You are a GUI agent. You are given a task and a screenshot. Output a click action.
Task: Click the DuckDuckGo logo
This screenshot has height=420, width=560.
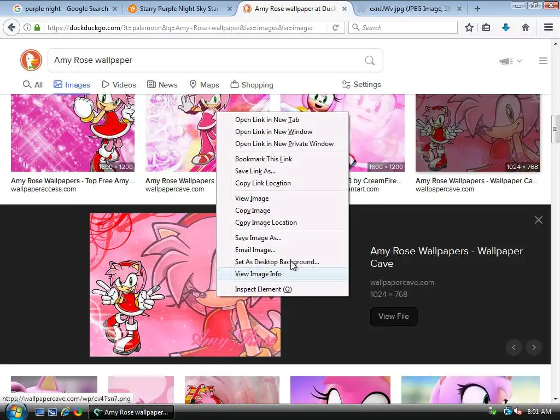pyautogui.click(x=31, y=60)
